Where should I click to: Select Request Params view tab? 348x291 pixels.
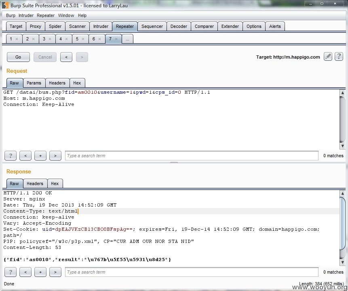coord(34,83)
